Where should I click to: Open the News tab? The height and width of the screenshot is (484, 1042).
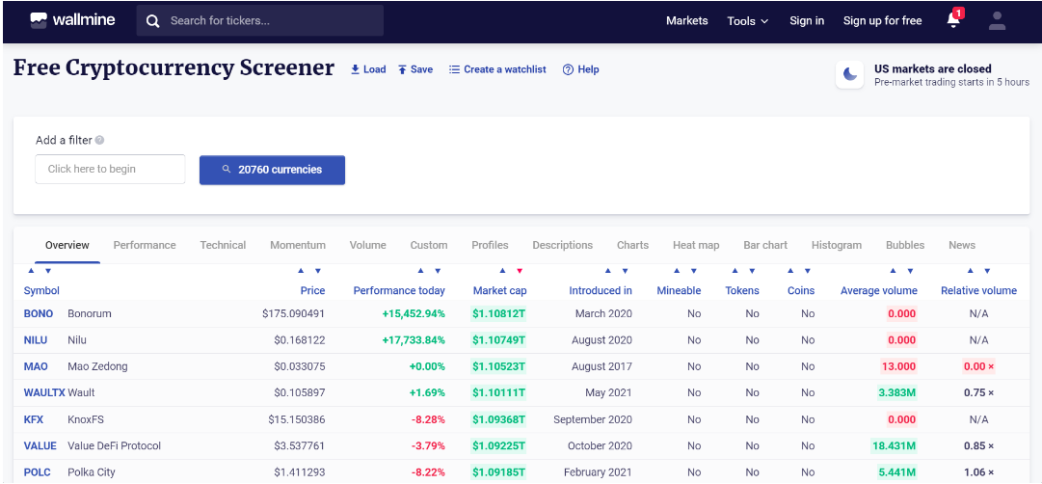click(962, 245)
